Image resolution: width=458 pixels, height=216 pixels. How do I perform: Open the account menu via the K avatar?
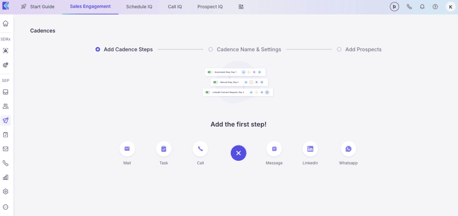450,7
